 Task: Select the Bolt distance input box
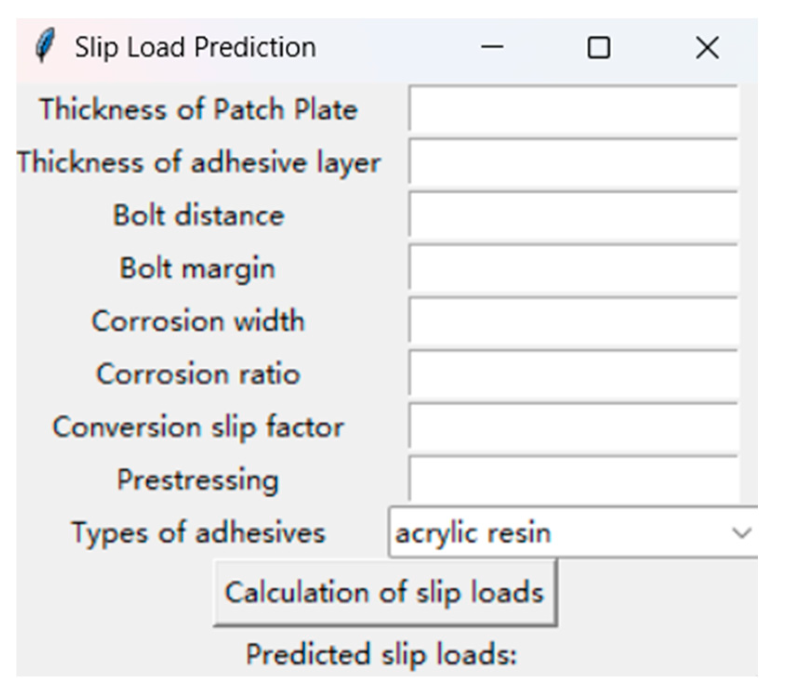click(x=573, y=215)
